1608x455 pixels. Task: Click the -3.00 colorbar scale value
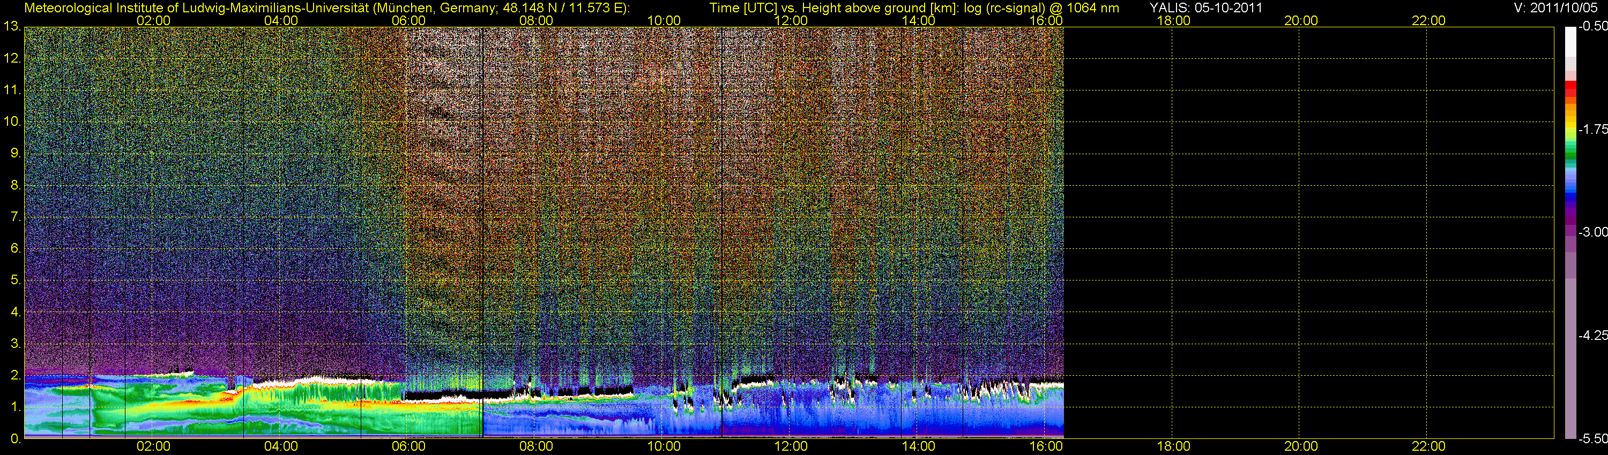(x=1593, y=232)
